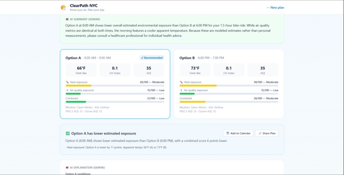Click the Share Plan button
Image resolution: width=344 pixels, height=175 pixels.
(267, 133)
